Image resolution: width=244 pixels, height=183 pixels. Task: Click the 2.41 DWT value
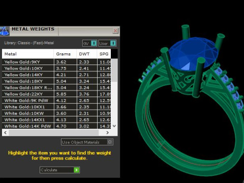point(84,69)
